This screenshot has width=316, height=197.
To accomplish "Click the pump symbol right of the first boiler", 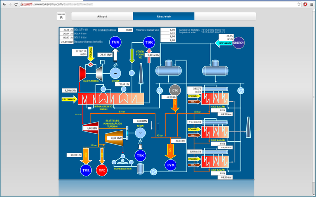I will 241,91.
